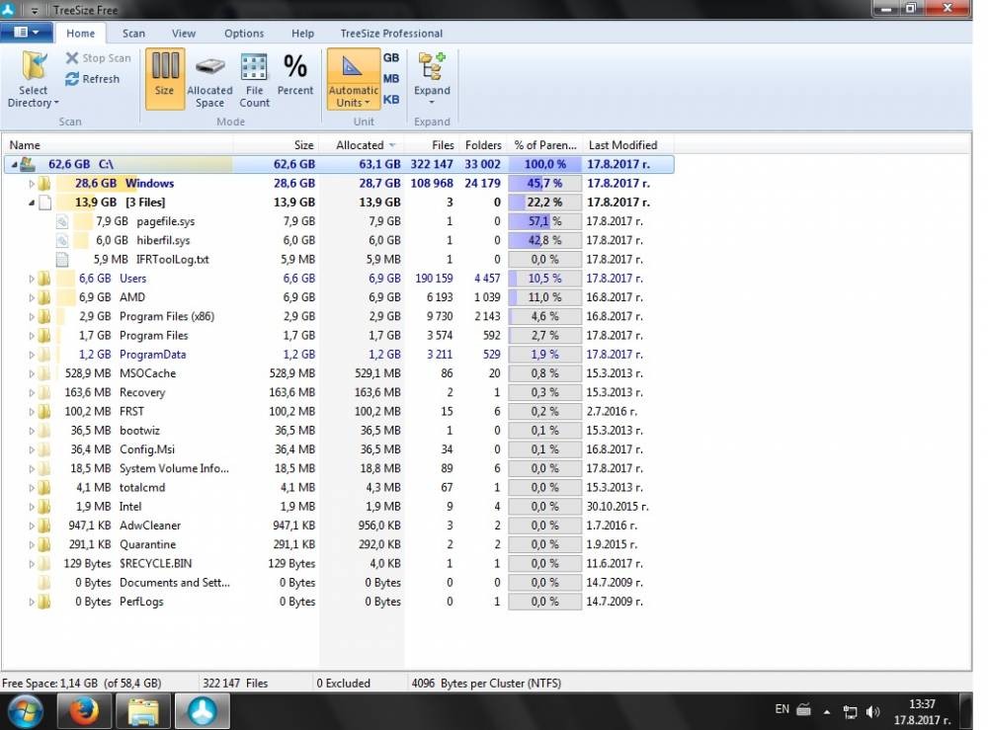Click the Quarantine folder icon
The height and width of the screenshot is (730, 988).
click(44, 544)
